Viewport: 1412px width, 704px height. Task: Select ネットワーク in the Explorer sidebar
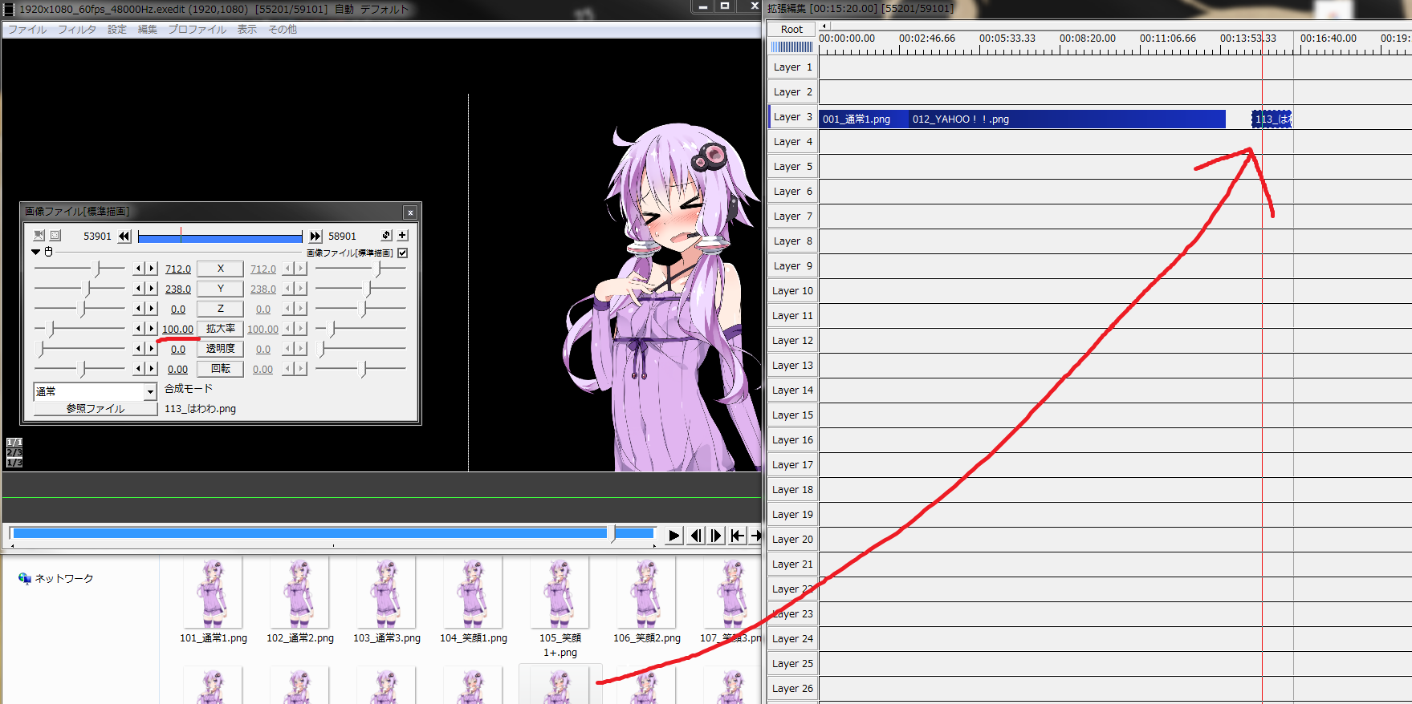(x=56, y=578)
